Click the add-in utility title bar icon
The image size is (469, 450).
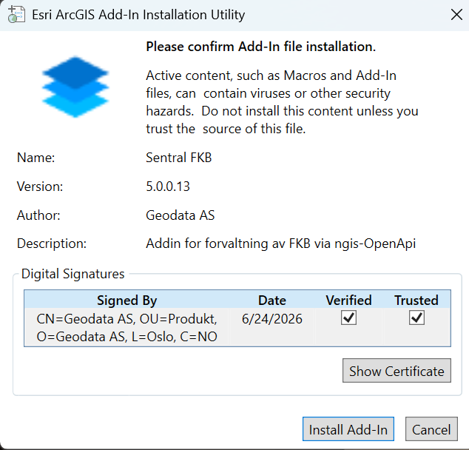(x=16, y=14)
